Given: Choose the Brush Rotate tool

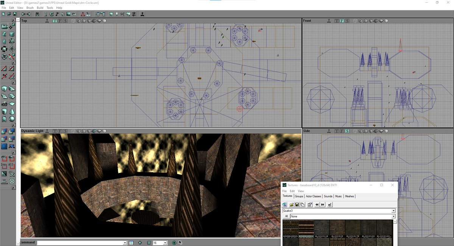Looking at the screenshot, I should click(4, 49).
